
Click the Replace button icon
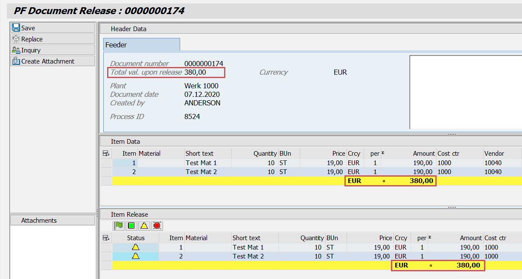(x=16, y=39)
